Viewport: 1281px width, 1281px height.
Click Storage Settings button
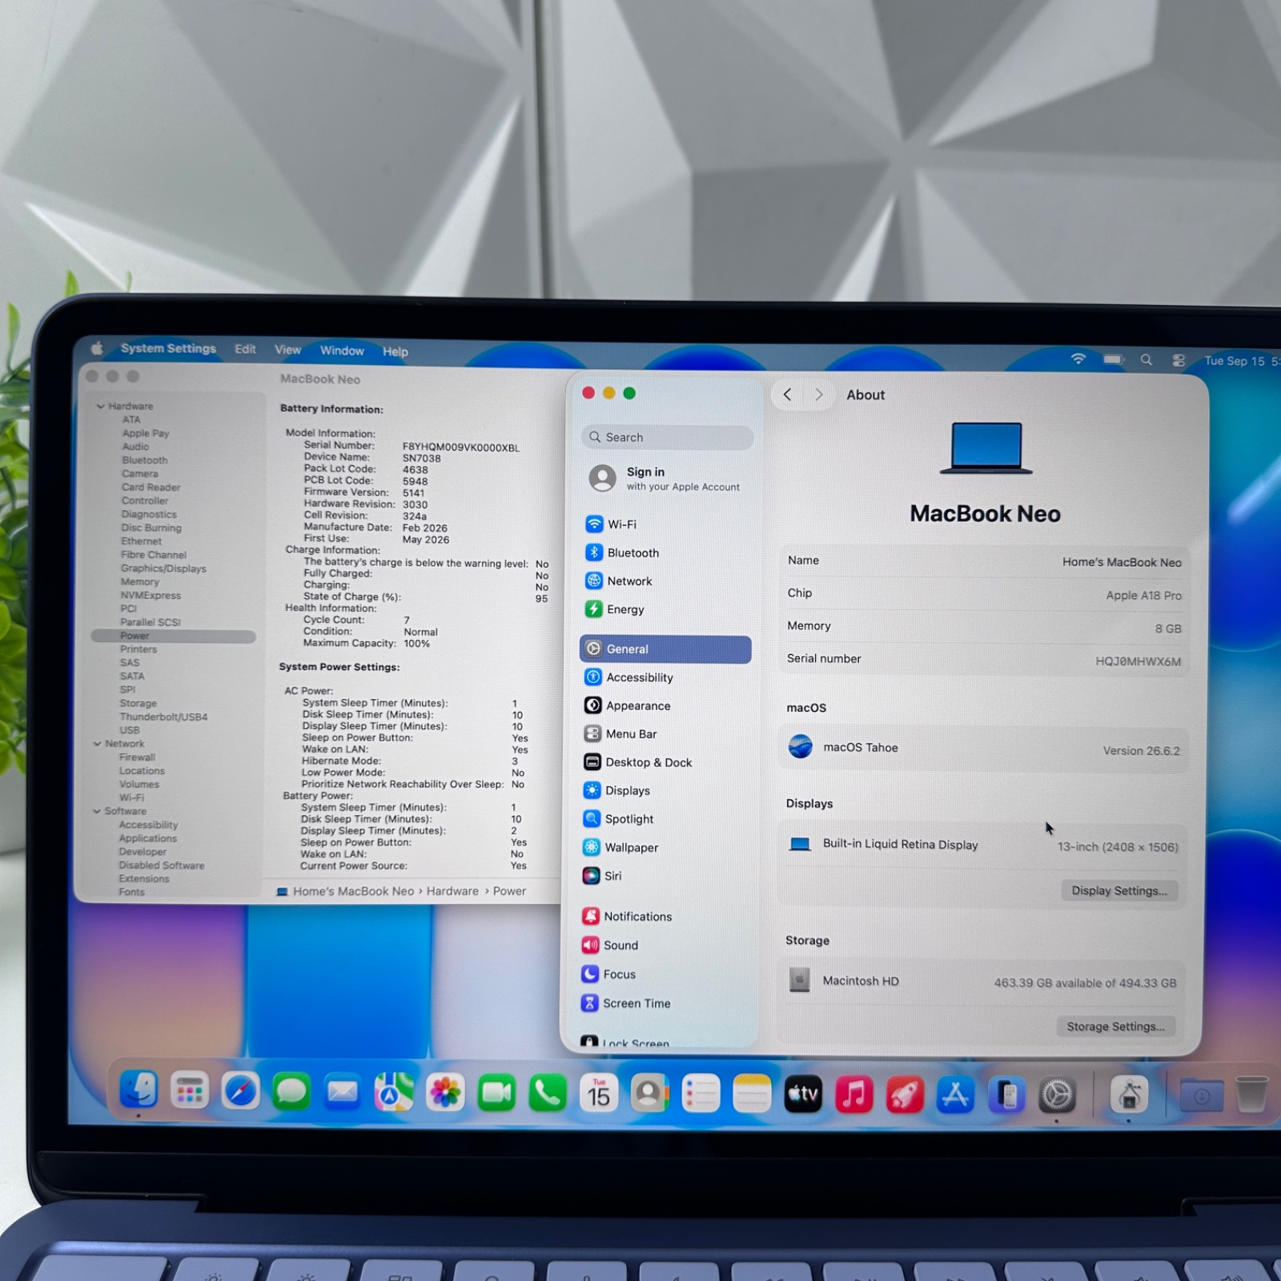[x=1115, y=1026]
